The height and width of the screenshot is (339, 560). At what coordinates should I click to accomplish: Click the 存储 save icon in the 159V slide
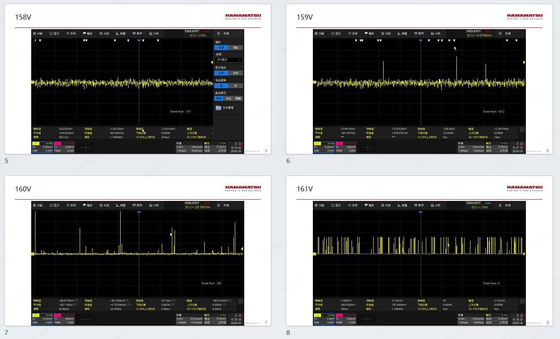tap(505, 33)
